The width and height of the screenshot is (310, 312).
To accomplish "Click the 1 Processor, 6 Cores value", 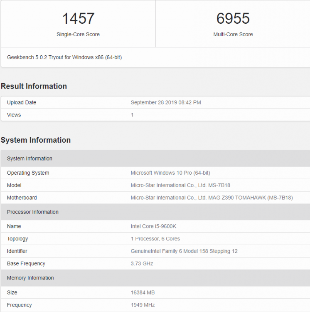I will pyautogui.click(x=155, y=239).
